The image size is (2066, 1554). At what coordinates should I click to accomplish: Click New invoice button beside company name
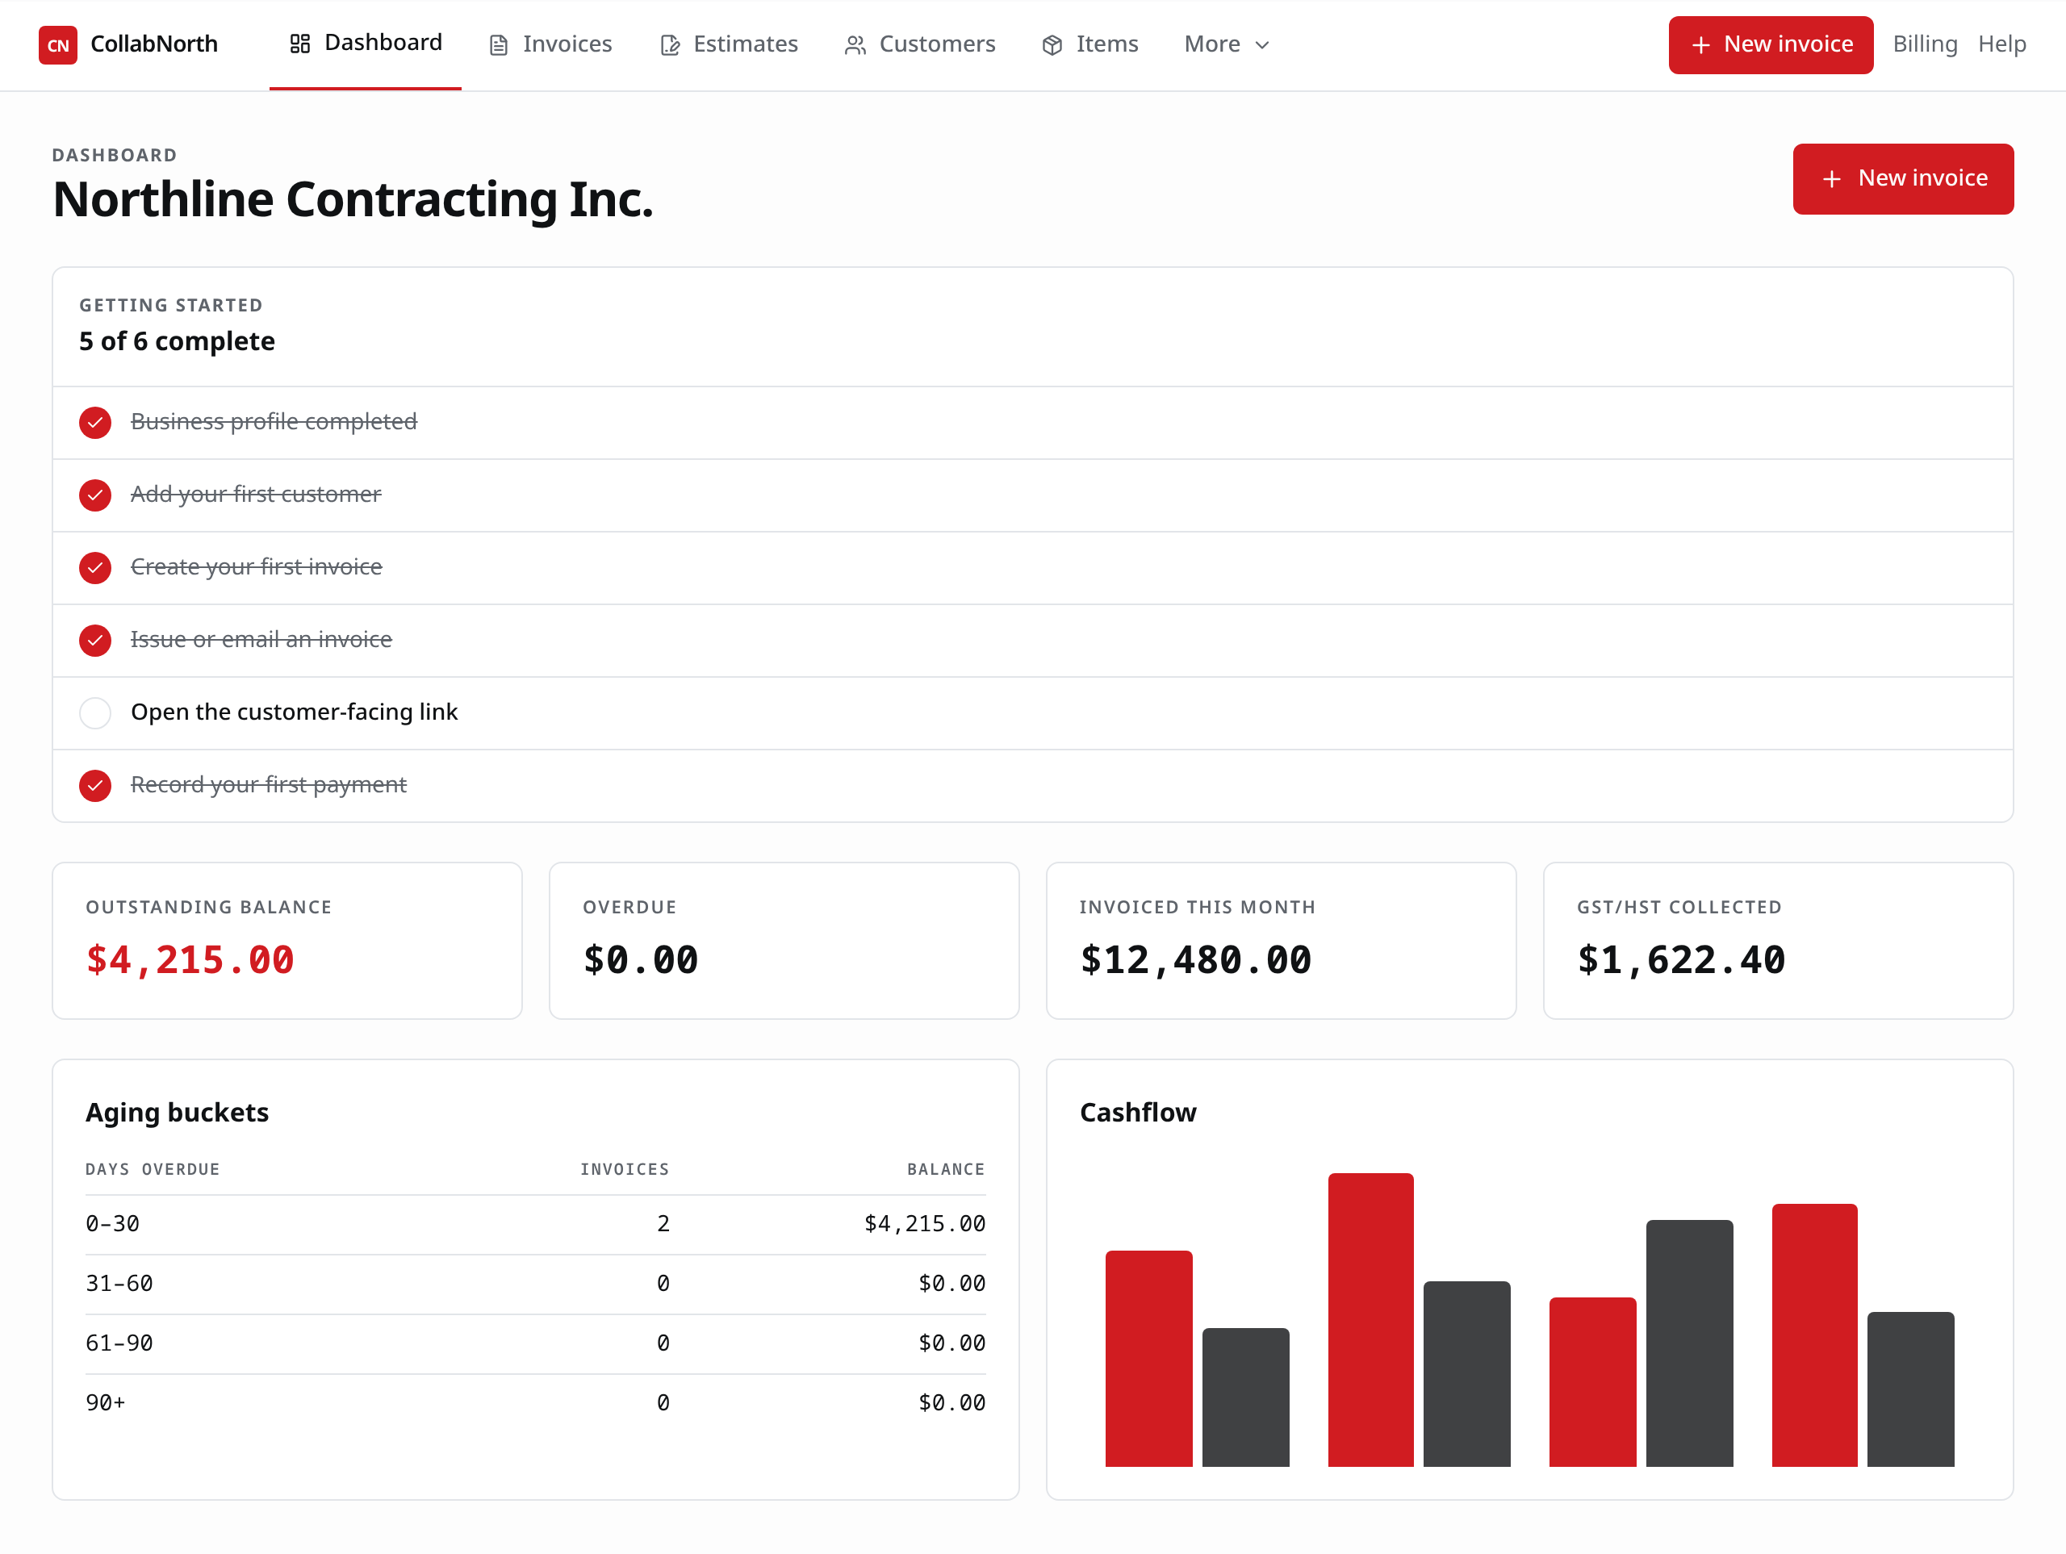[1902, 178]
